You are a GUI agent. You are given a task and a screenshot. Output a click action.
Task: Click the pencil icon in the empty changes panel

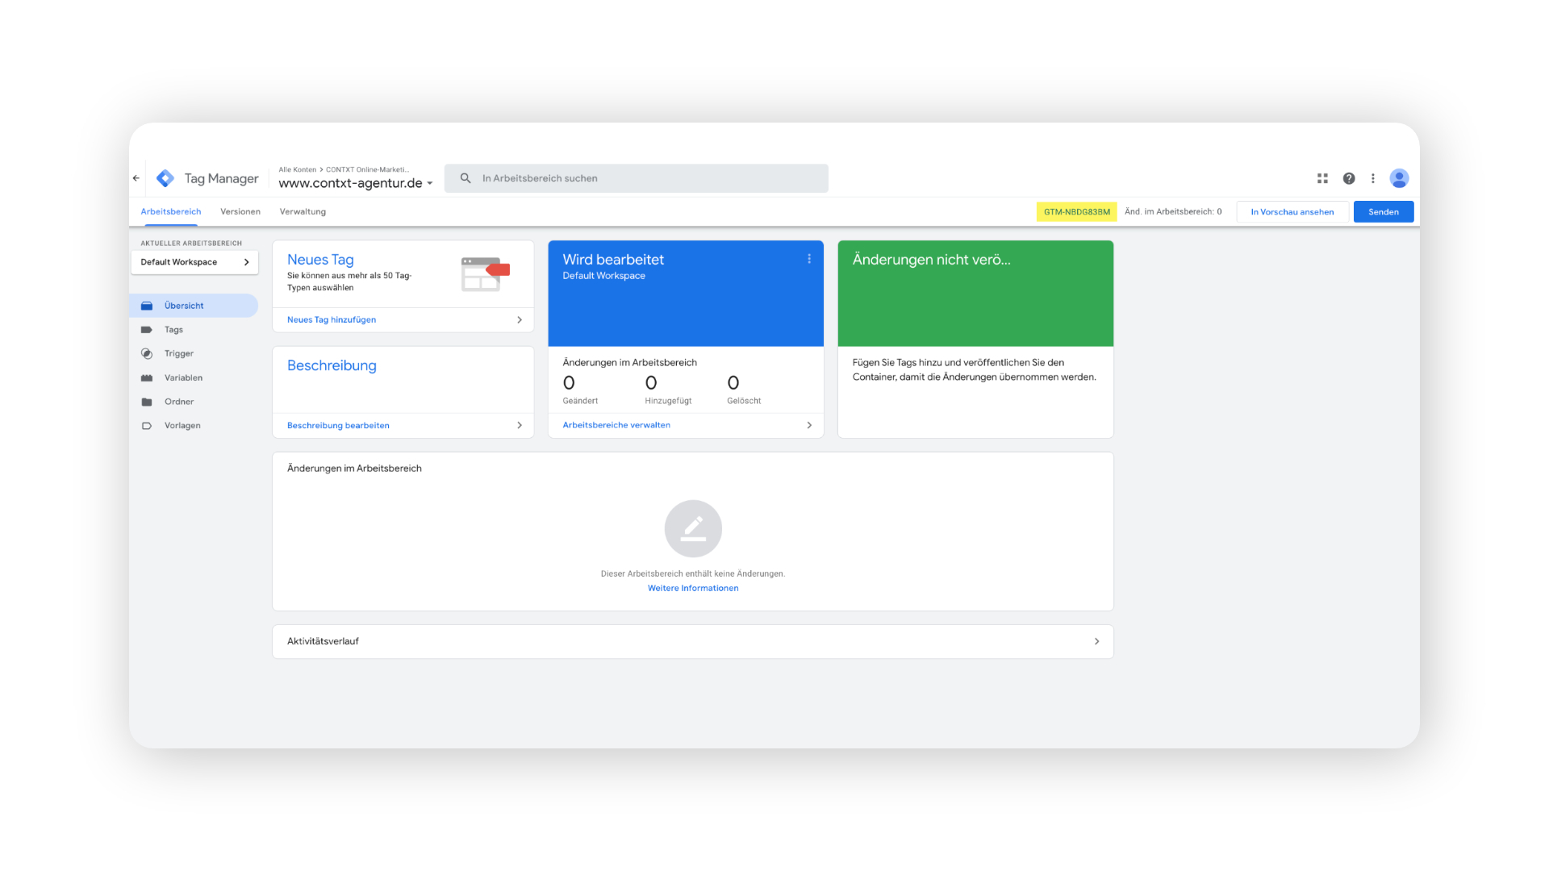click(x=693, y=529)
